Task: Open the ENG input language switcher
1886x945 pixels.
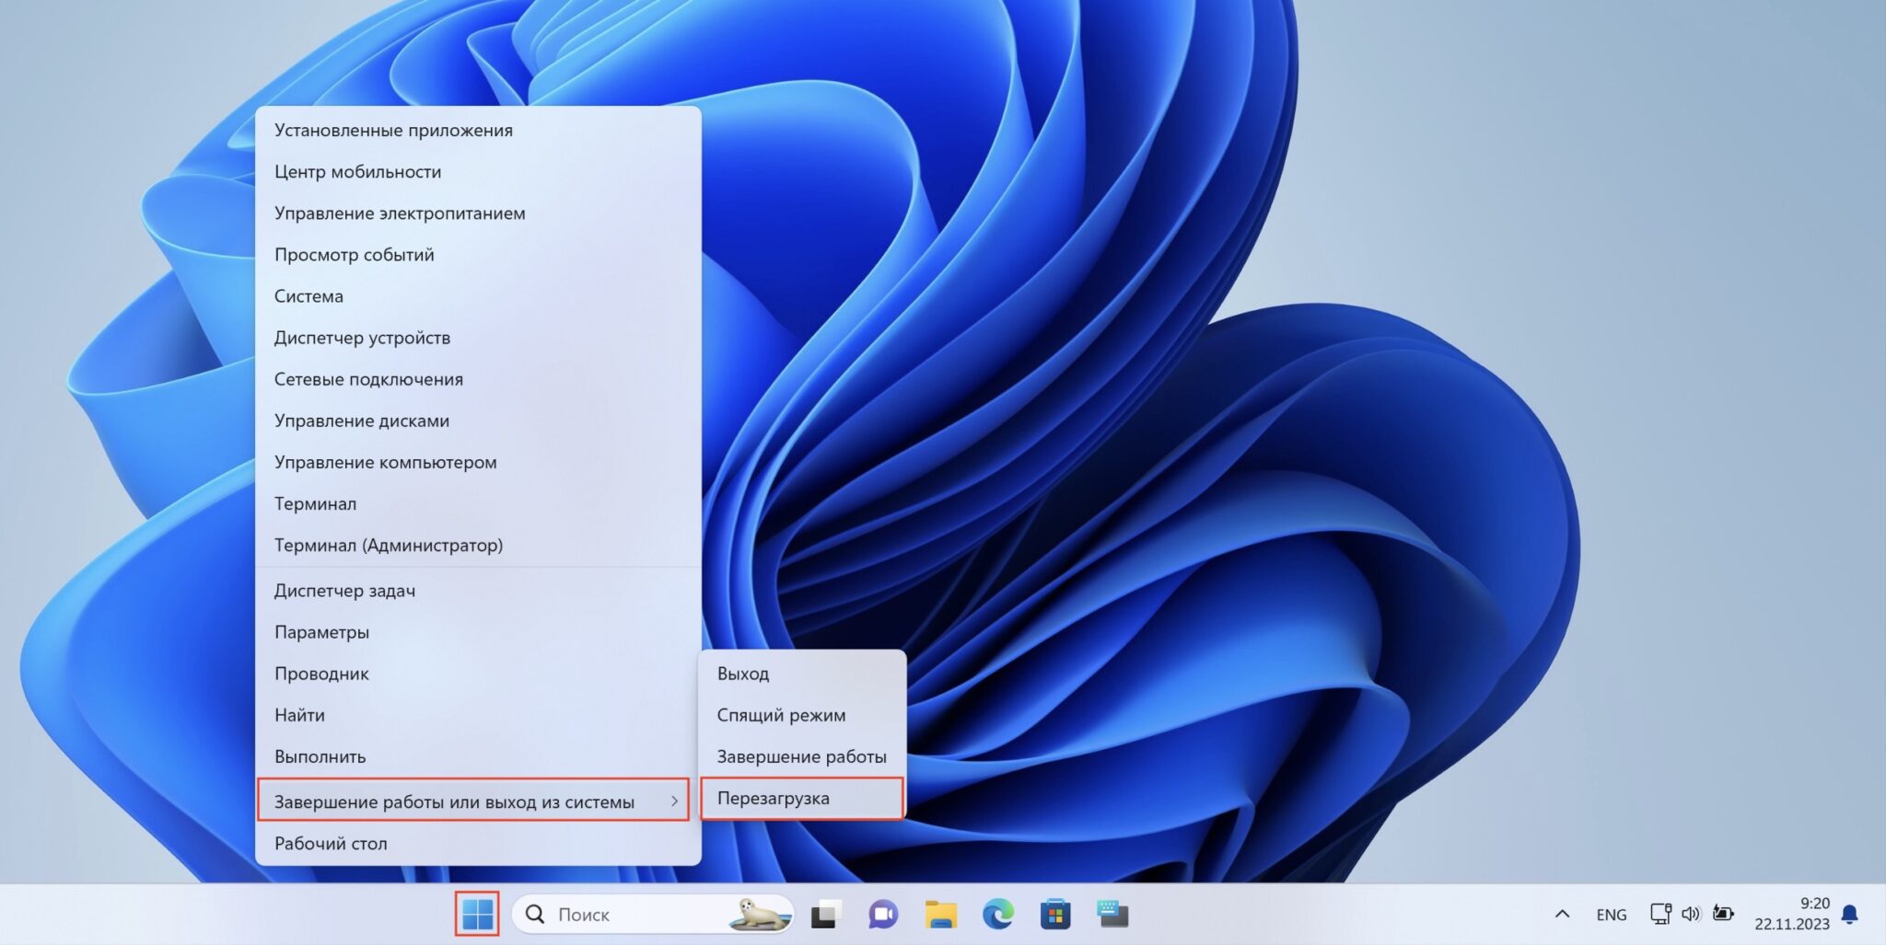Action: coord(1611,915)
